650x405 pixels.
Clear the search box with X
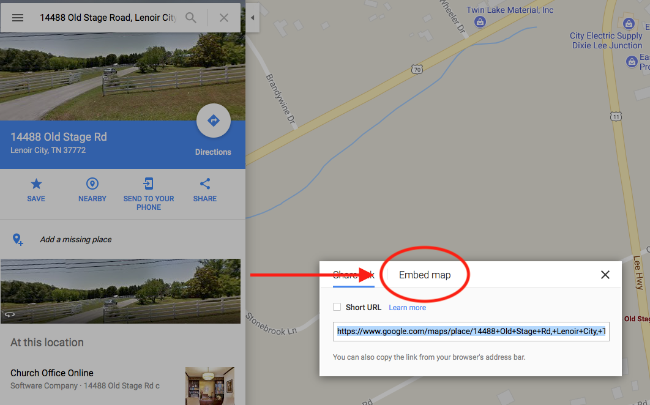[x=224, y=18]
